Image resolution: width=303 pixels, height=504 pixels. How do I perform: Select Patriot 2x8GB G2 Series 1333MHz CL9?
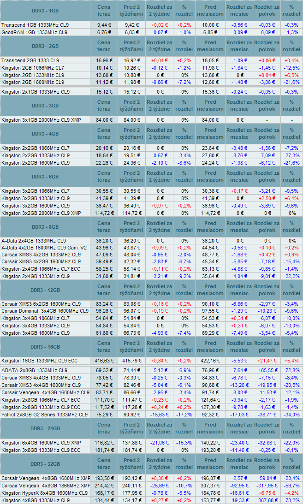[44, 415]
